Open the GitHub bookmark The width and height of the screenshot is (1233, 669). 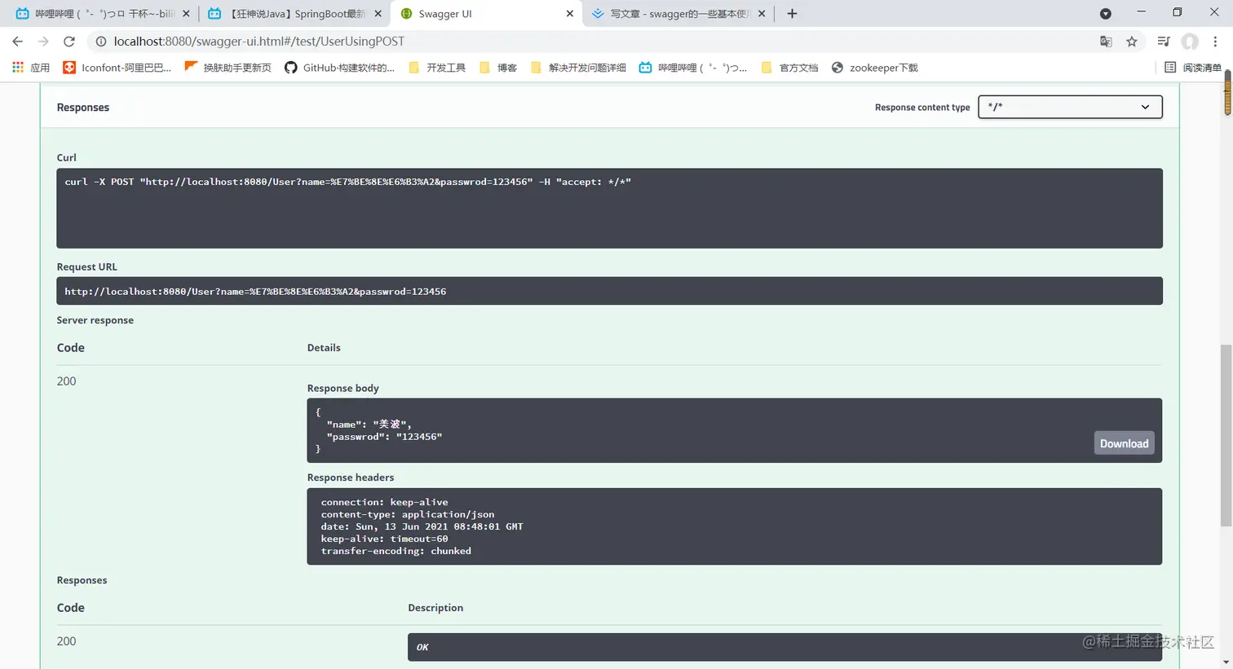click(x=339, y=68)
